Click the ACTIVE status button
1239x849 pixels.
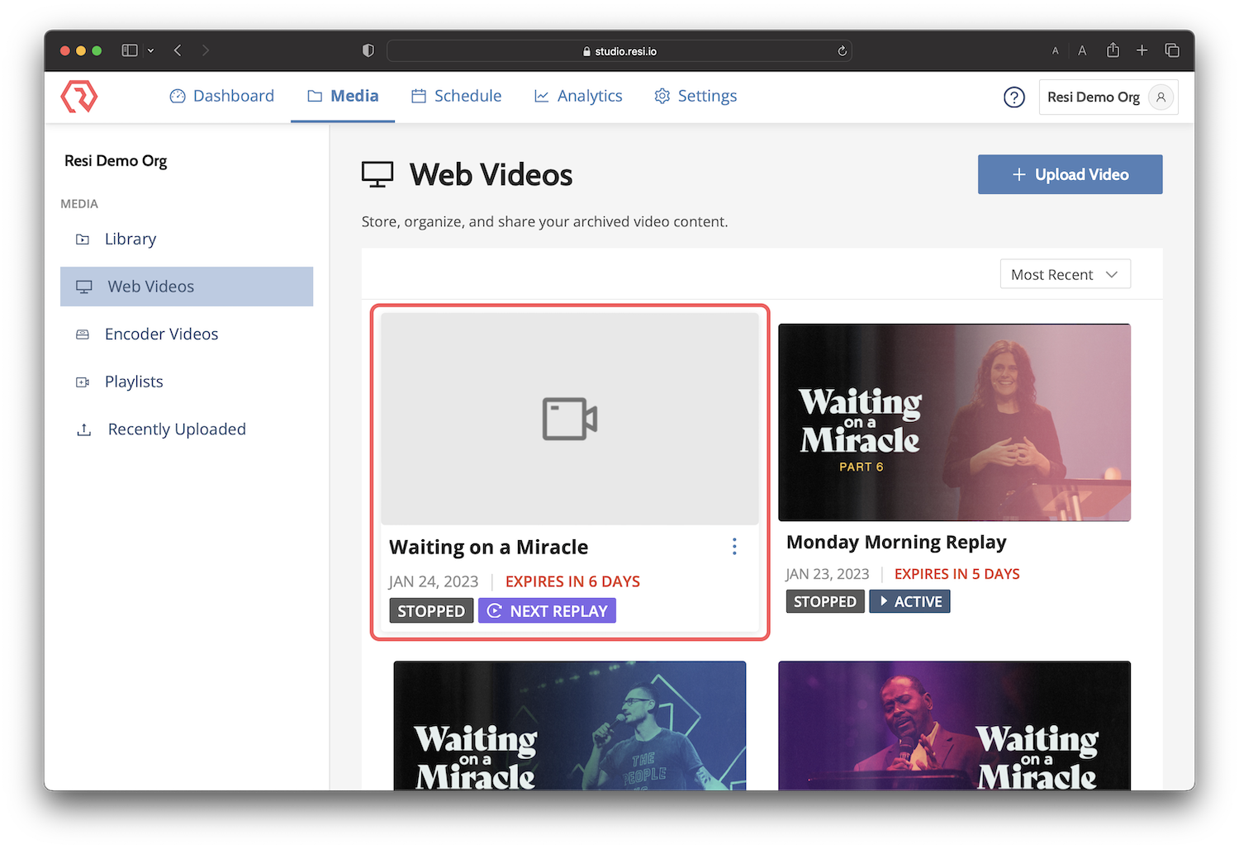pyautogui.click(x=909, y=601)
